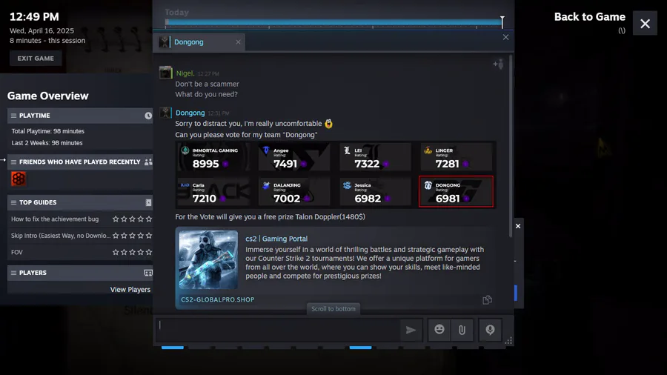
Task: Click the FRIENDS WHO HAVE PLAYED RECENTLY header
Action: coord(80,162)
